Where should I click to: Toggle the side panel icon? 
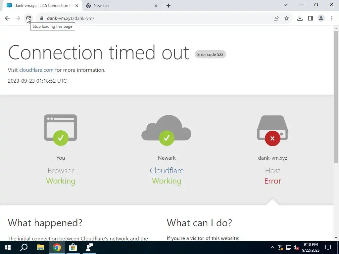[x=311, y=19]
